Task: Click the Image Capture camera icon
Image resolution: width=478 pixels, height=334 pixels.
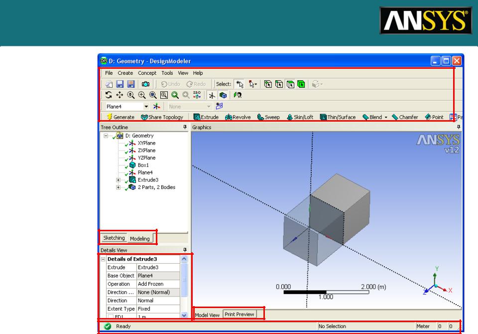Action: coord(146,84)
